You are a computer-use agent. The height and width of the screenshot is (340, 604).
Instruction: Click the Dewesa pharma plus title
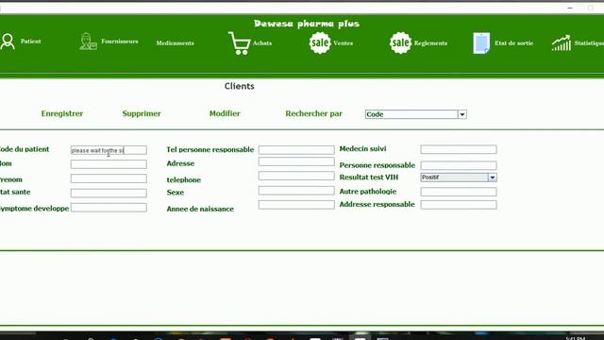(307, 24)
